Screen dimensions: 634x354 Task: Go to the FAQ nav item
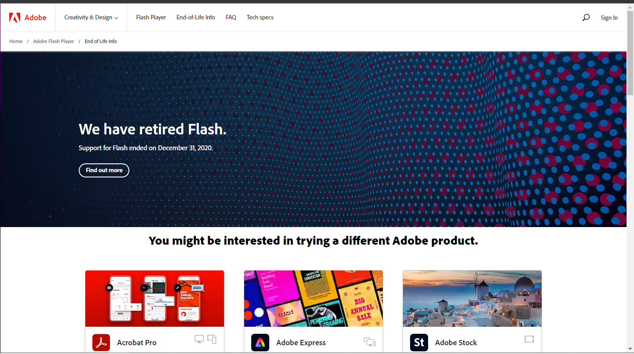point(231,18)
